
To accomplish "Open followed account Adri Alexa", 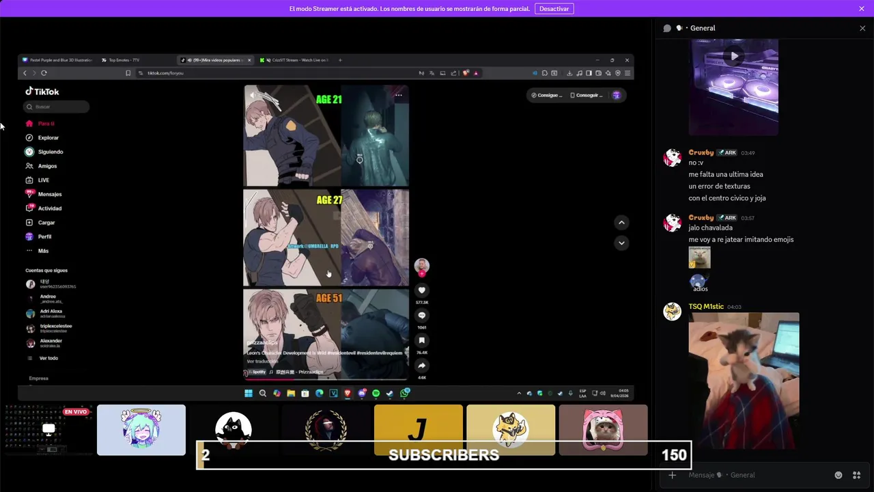I will (x=44, y=314).
